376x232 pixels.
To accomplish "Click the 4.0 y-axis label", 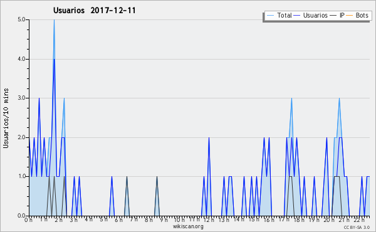I will [21, 59].
